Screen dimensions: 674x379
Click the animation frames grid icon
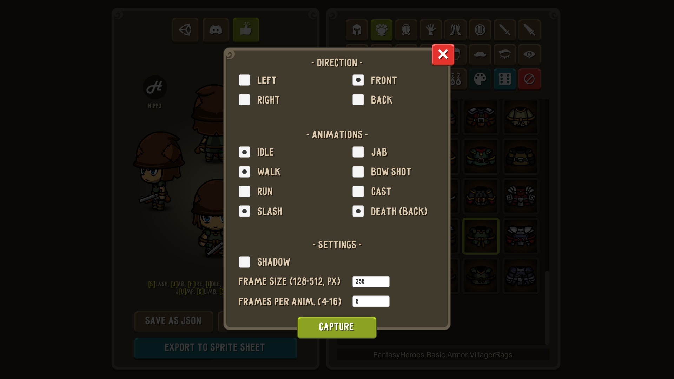tap(504, 79)
